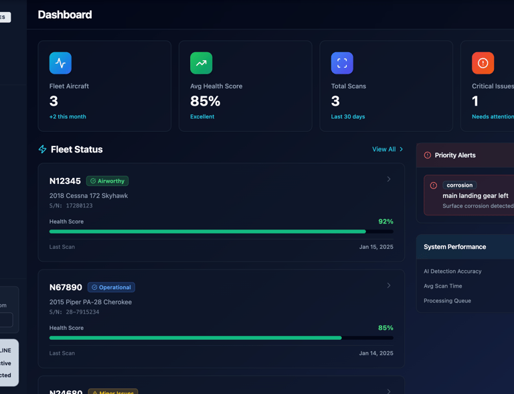Open the View All fleet link
Viewport: 514px width, 394px height.
tap(388, 149)
